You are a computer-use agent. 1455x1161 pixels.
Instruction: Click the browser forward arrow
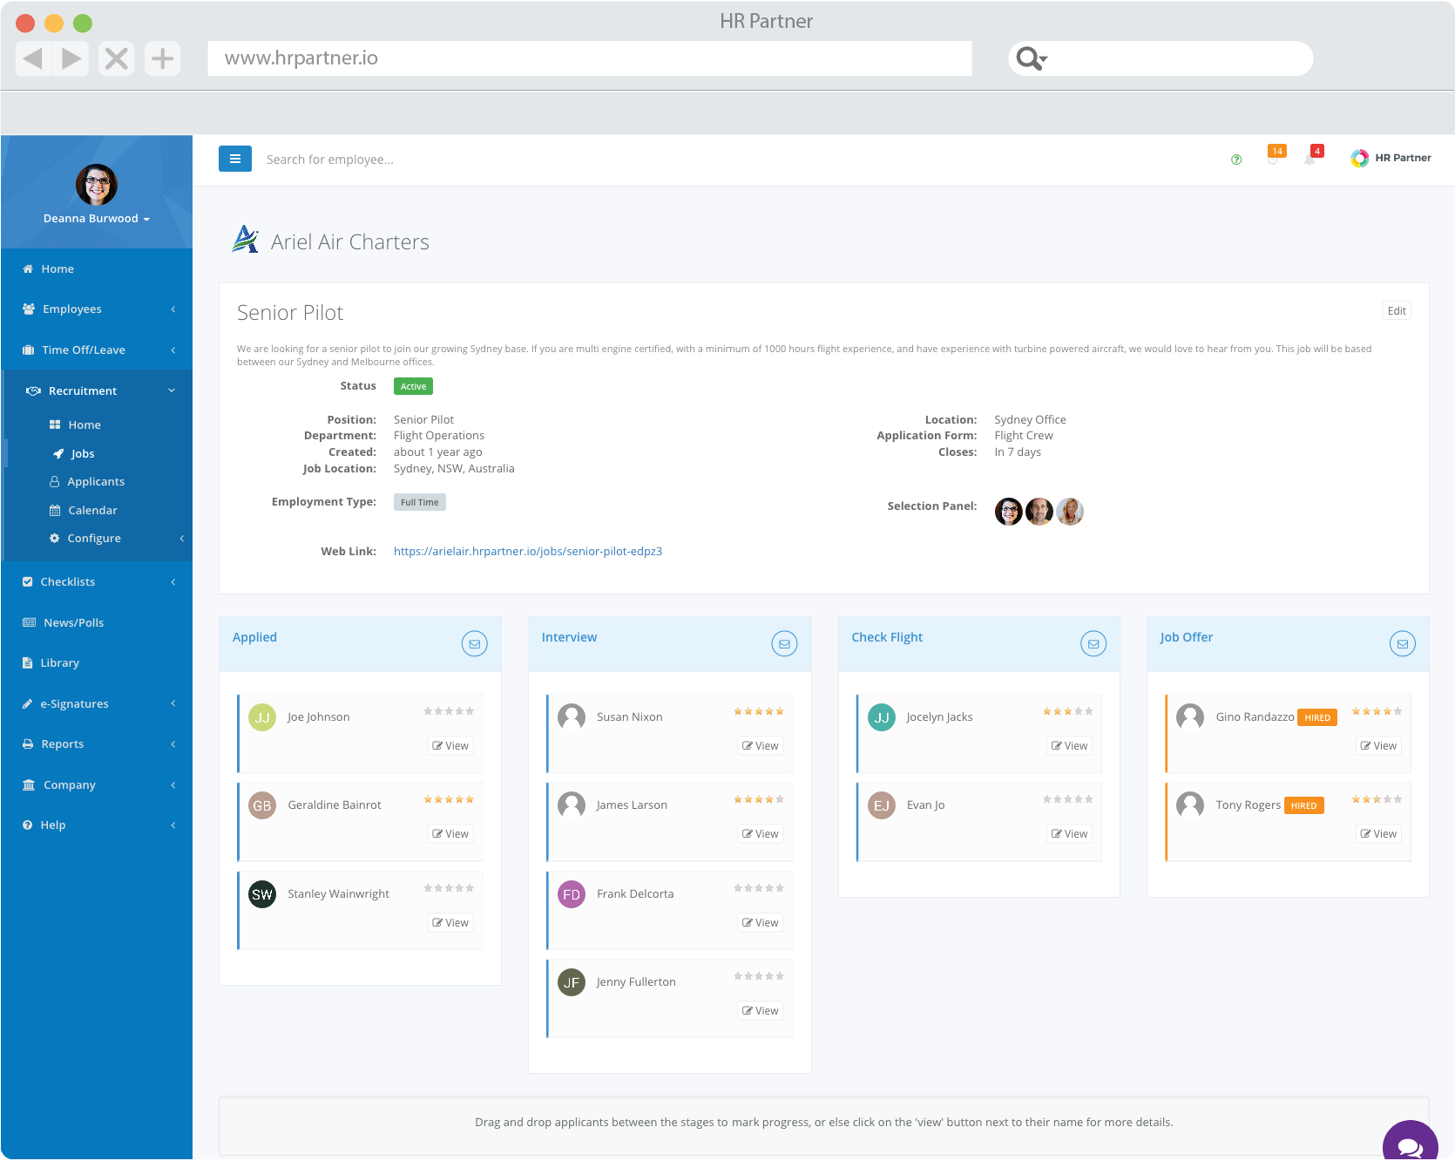[x=71, y=58]
